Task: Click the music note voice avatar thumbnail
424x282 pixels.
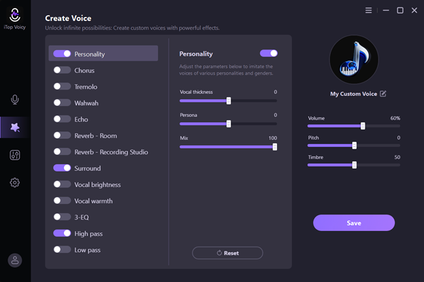Action: (353, 60)
